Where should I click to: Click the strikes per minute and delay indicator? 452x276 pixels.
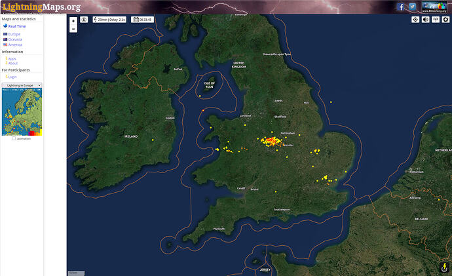(x=109, y=20)
